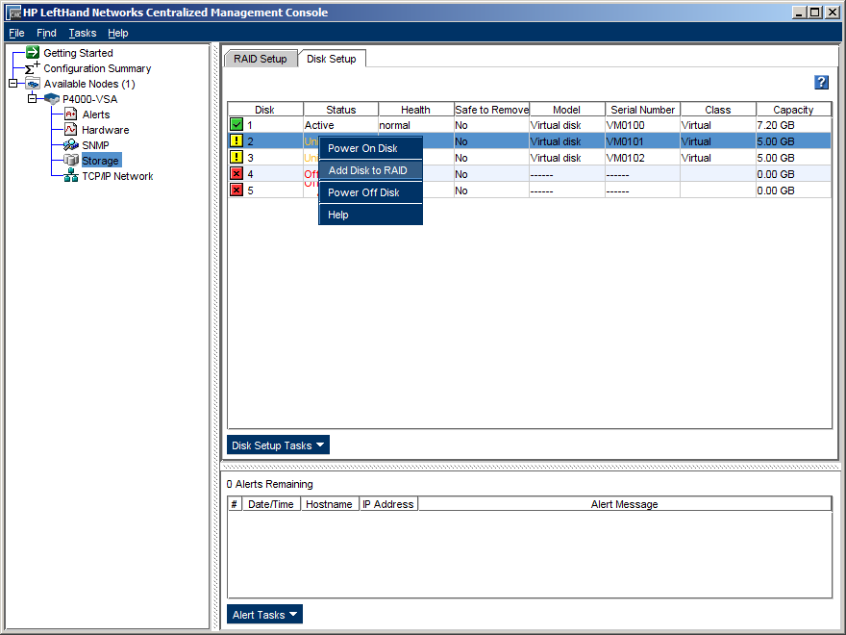Screen dimensions: 846x635
Task: Click red X status icon for disk 4
Action: (236, 174)
